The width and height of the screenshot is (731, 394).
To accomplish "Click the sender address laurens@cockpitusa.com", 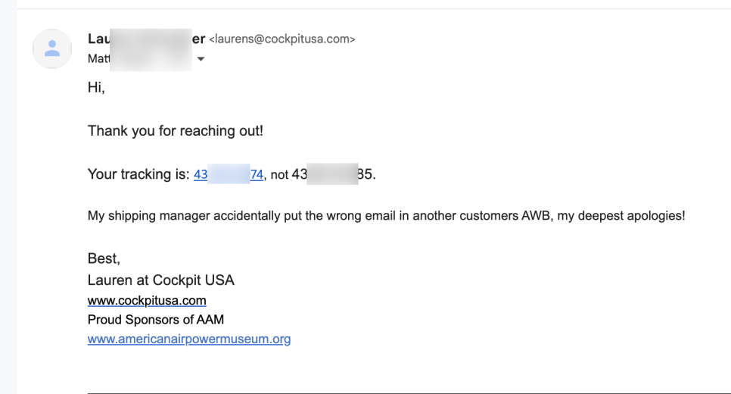I will 282,39.
